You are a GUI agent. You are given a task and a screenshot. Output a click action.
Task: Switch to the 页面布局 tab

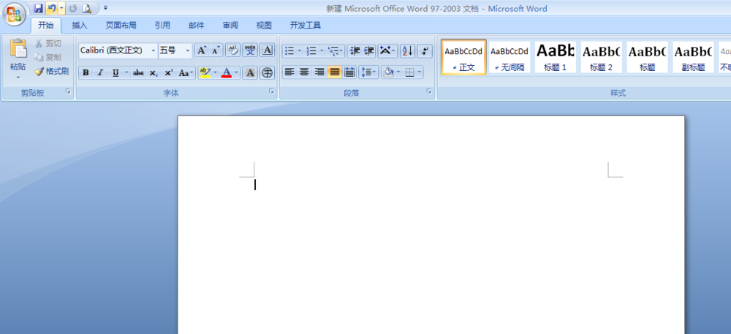point(121,26)
